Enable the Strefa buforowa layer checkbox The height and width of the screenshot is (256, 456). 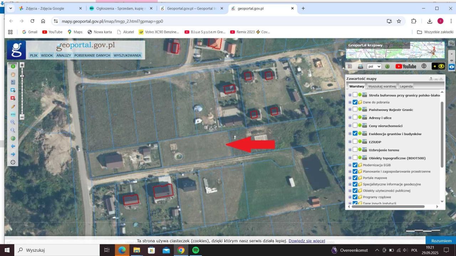point(355,95)
